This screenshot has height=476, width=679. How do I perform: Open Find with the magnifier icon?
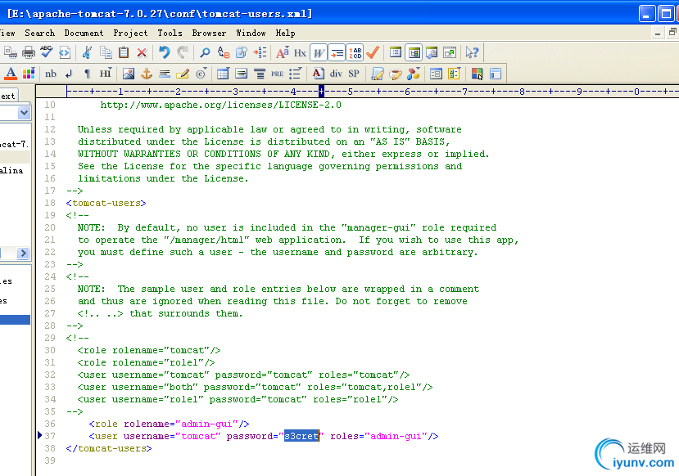point(205,52)
